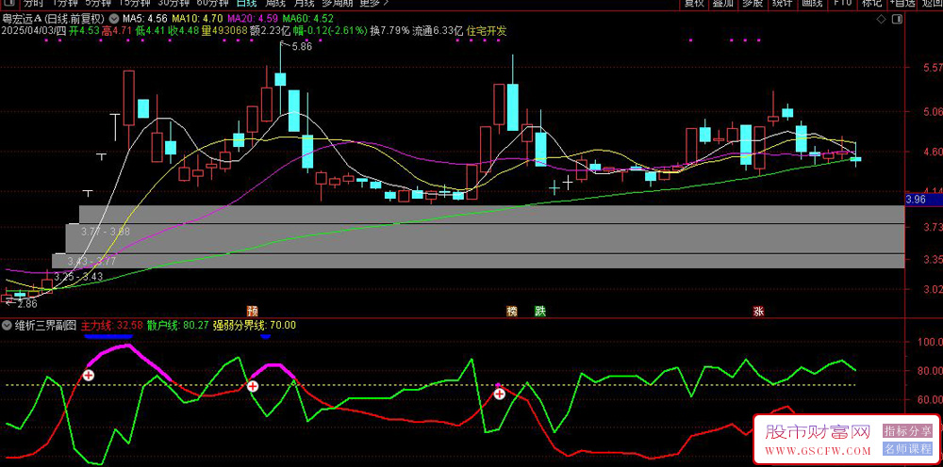Expand 维析三界副图 sub-chart dropdown arrow
The width and height of the screenshot is (943, 467).
pyautogui.click(x=8, y=325)
